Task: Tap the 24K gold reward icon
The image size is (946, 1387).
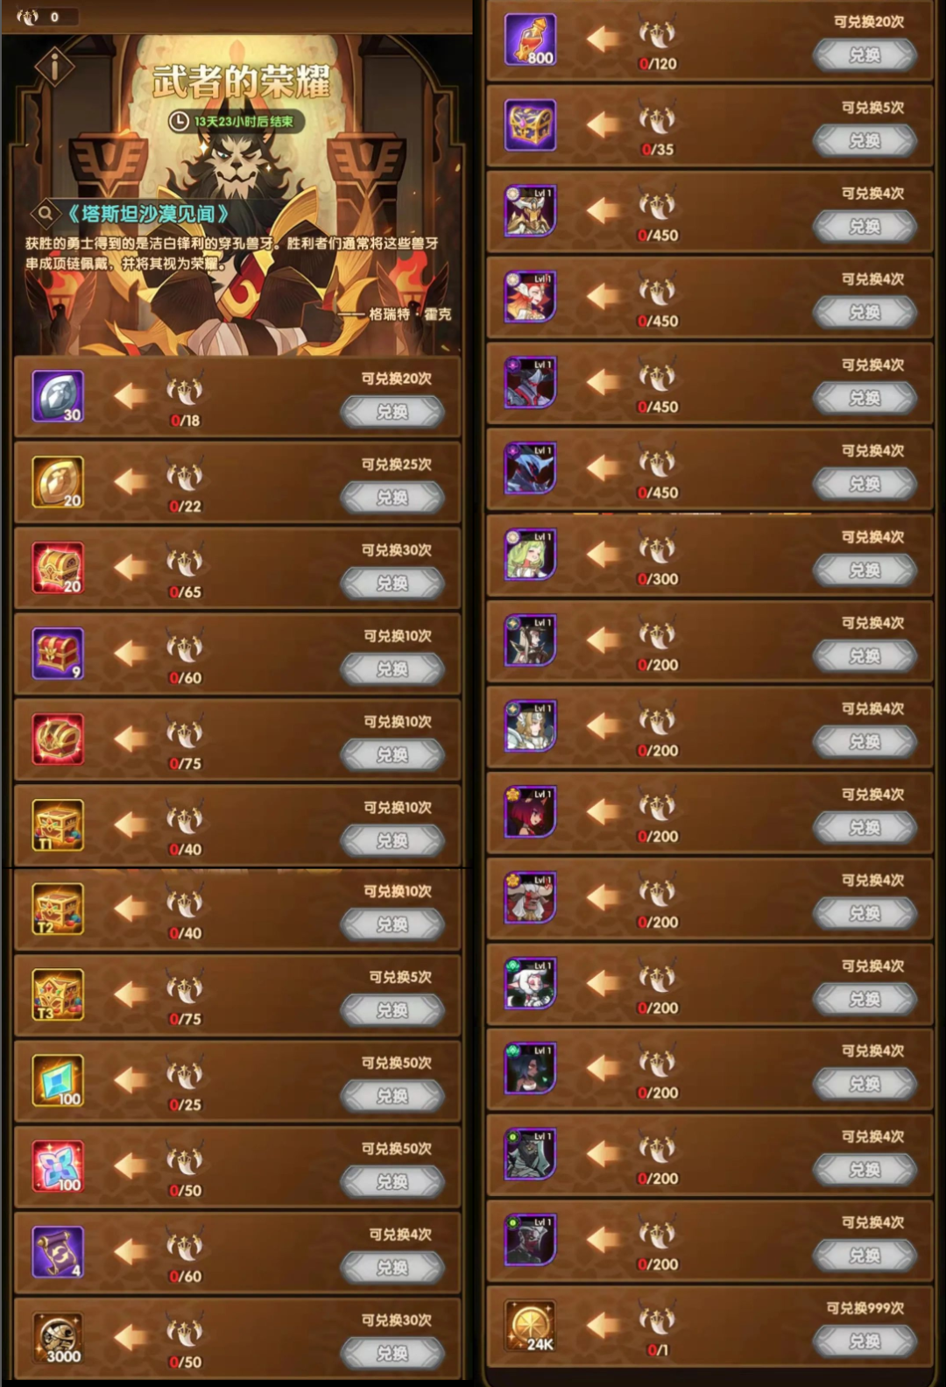Action: point(531,1326)
